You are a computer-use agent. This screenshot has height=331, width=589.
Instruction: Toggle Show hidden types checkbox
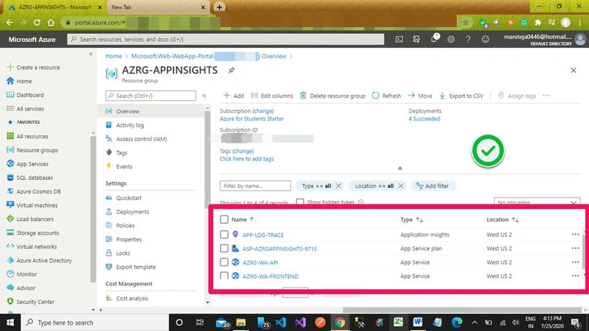pos(300,202)
